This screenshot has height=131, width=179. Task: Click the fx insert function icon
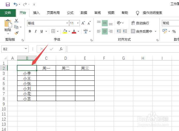point(61,49)
